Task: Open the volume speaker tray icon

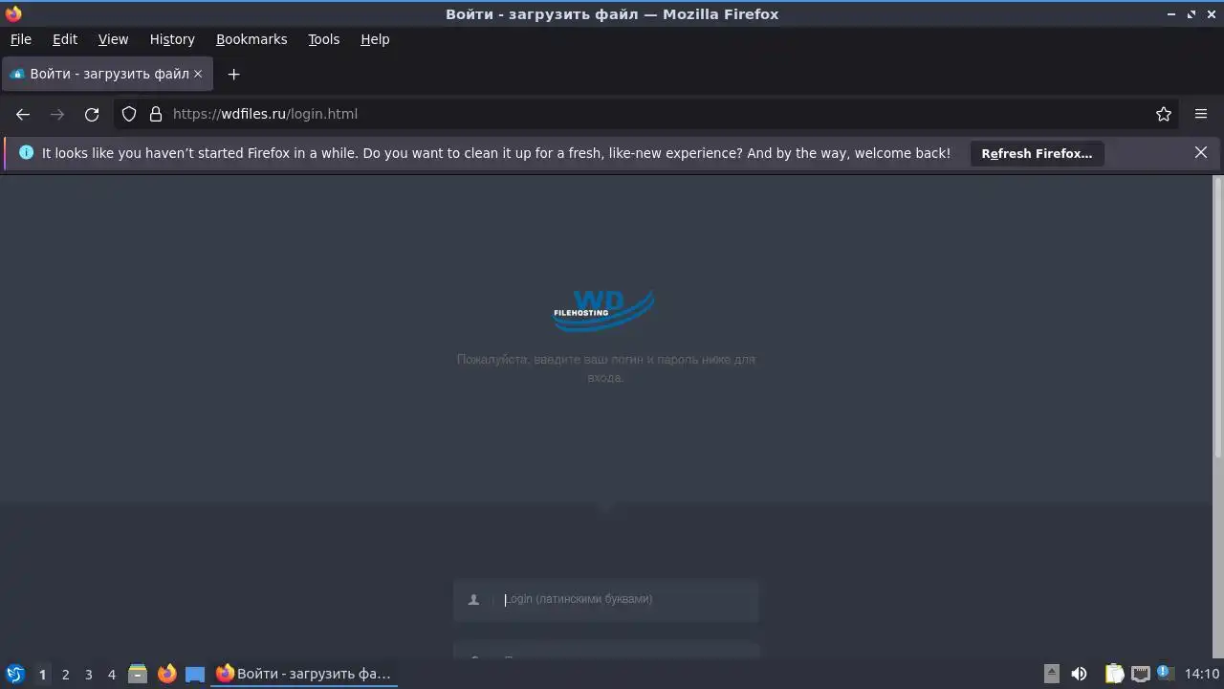Action: tap(1079, 674)
